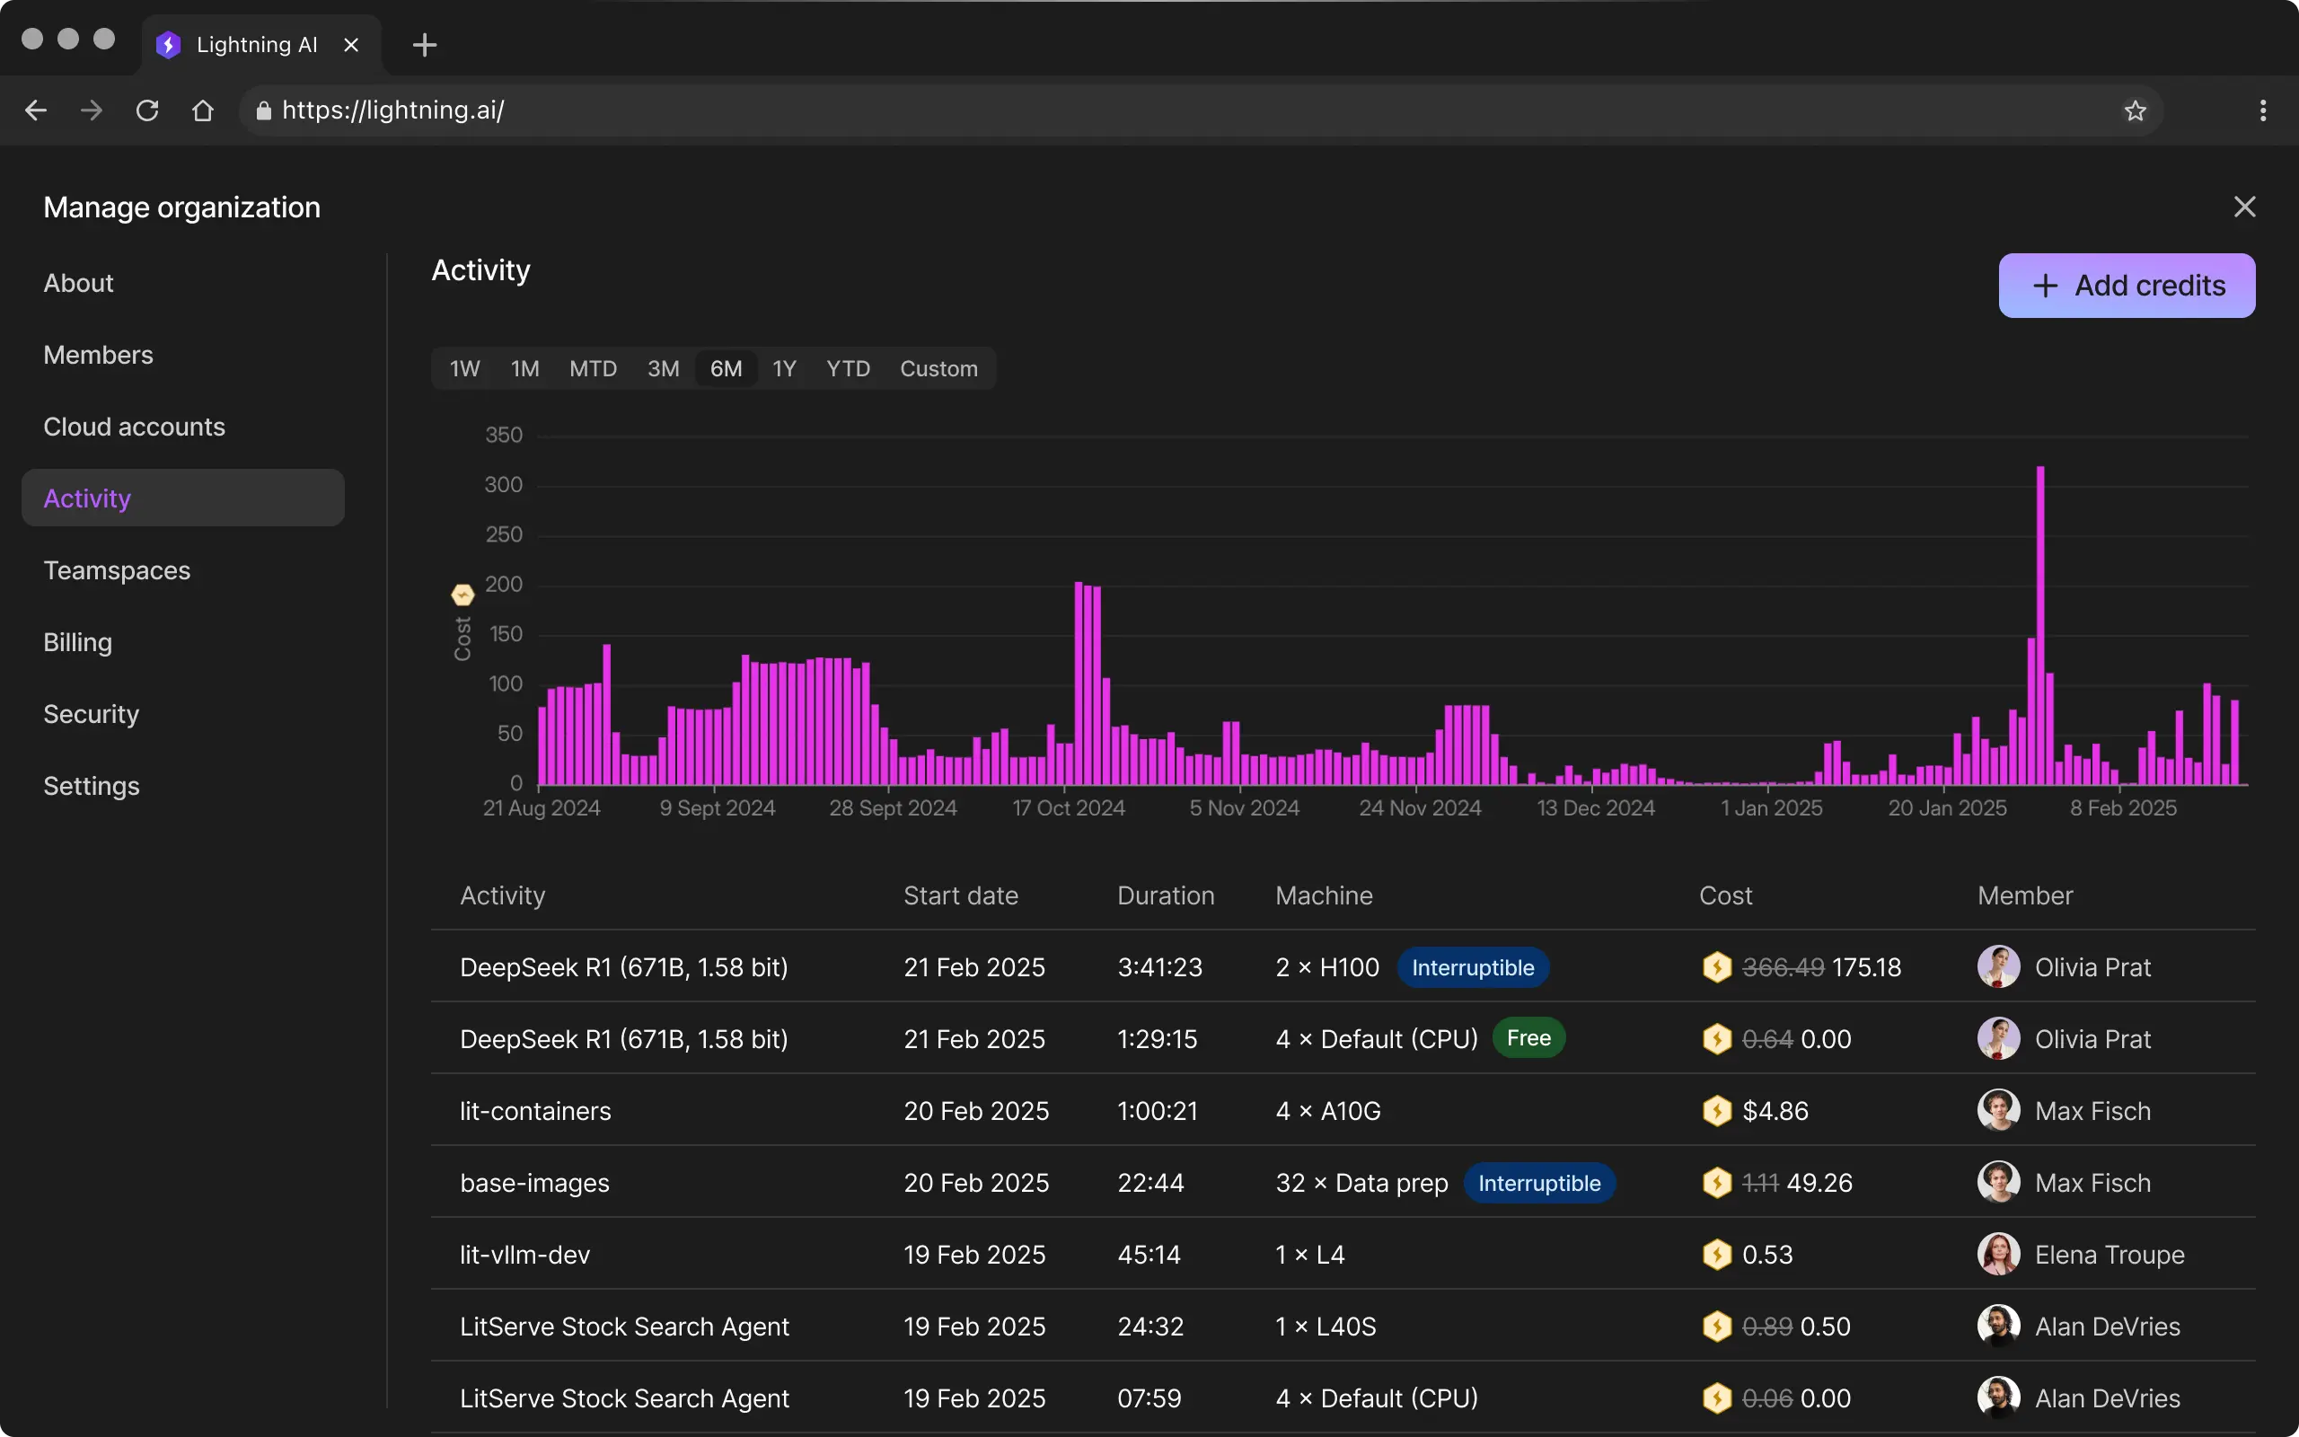Screen dimensions: 2299x1437
Task: Click the Interruptible badge on the H100 row
Action: [1473, 967]
